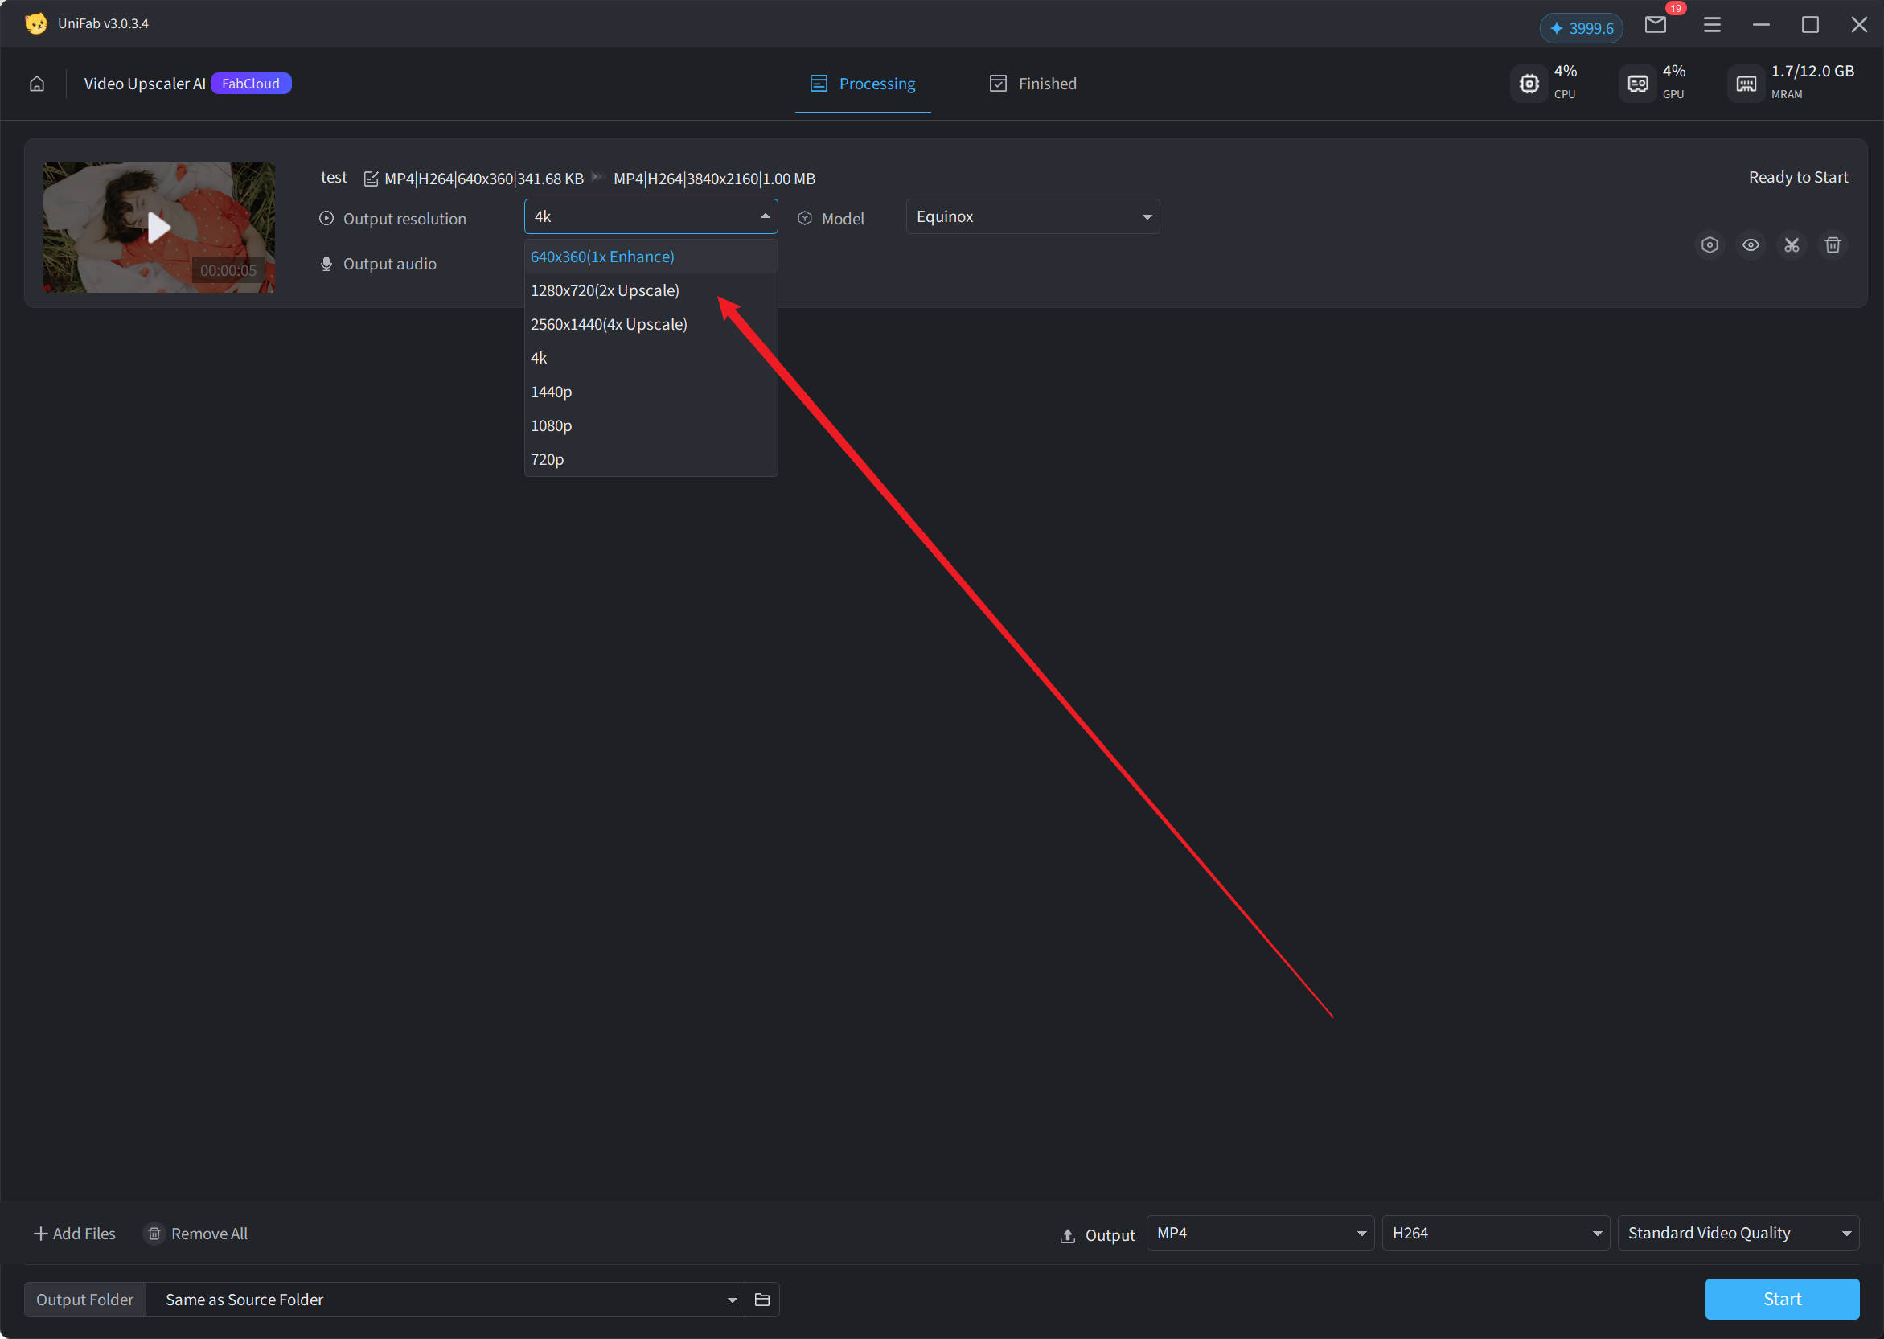
Task: Select 1280x720(2x Upscale) resolution option
Action: [605, 290]
